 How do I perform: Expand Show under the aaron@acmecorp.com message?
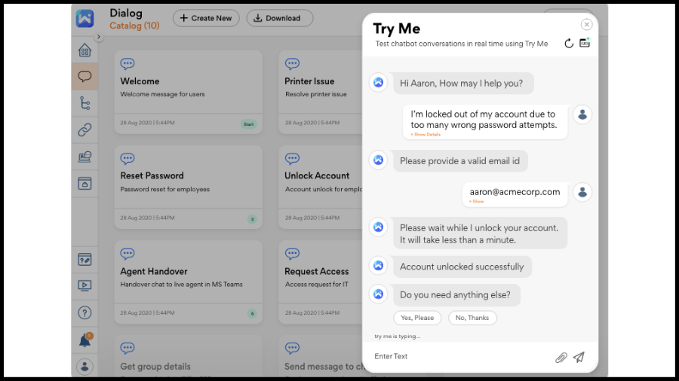pos(477,202)
